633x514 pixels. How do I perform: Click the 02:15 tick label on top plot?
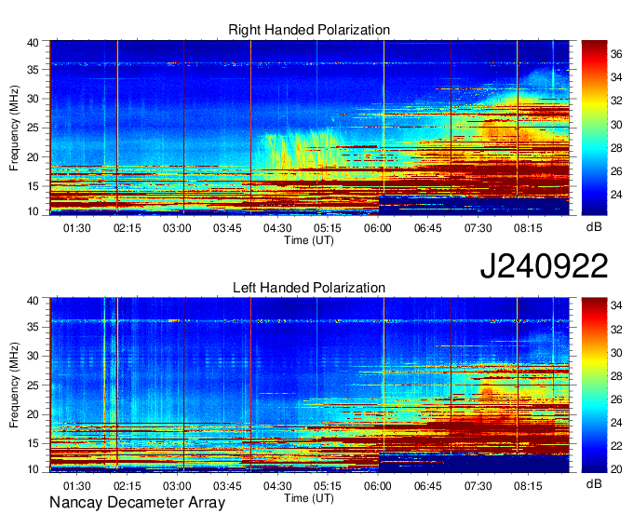(x=128, y=228)
